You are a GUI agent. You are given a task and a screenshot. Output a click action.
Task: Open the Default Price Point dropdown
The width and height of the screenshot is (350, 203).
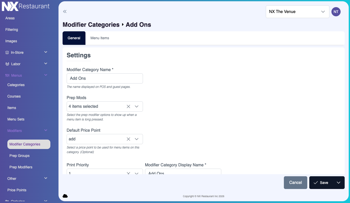coord(137,139)
